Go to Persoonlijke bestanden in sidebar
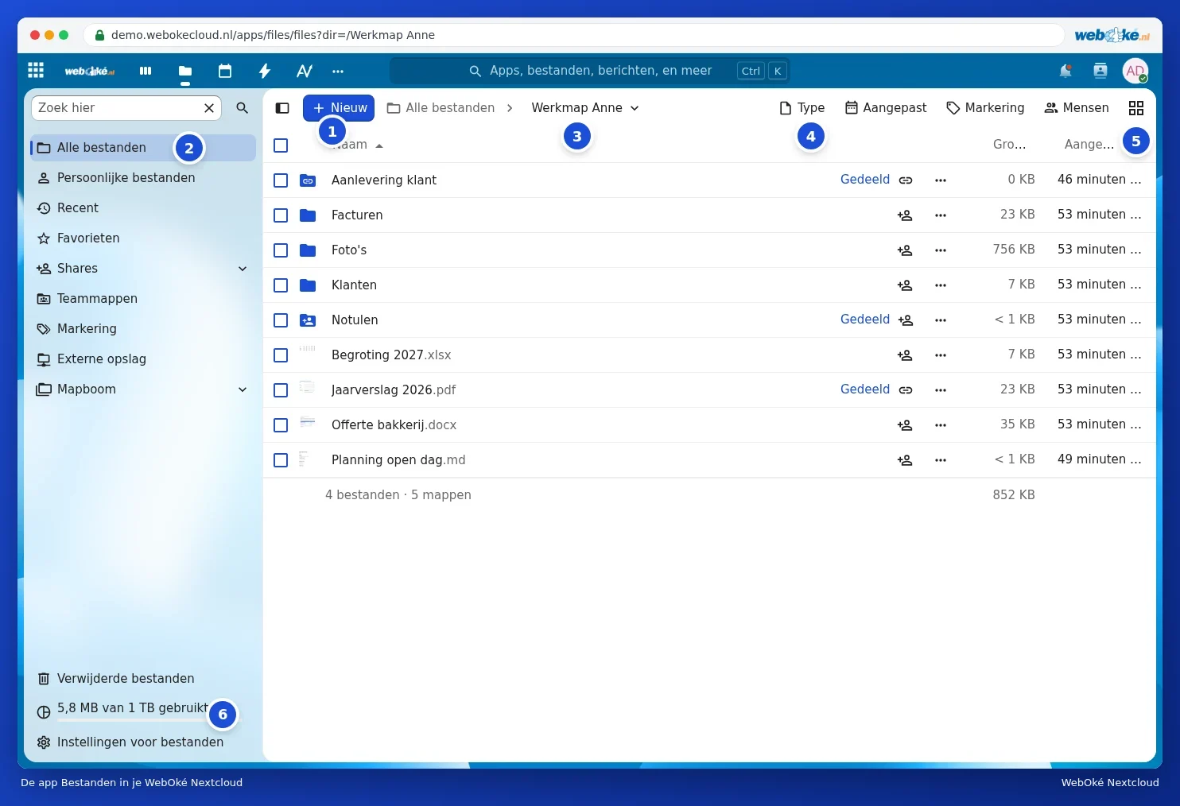Viewport: 1180px width, 806px height. pos(143,178)
